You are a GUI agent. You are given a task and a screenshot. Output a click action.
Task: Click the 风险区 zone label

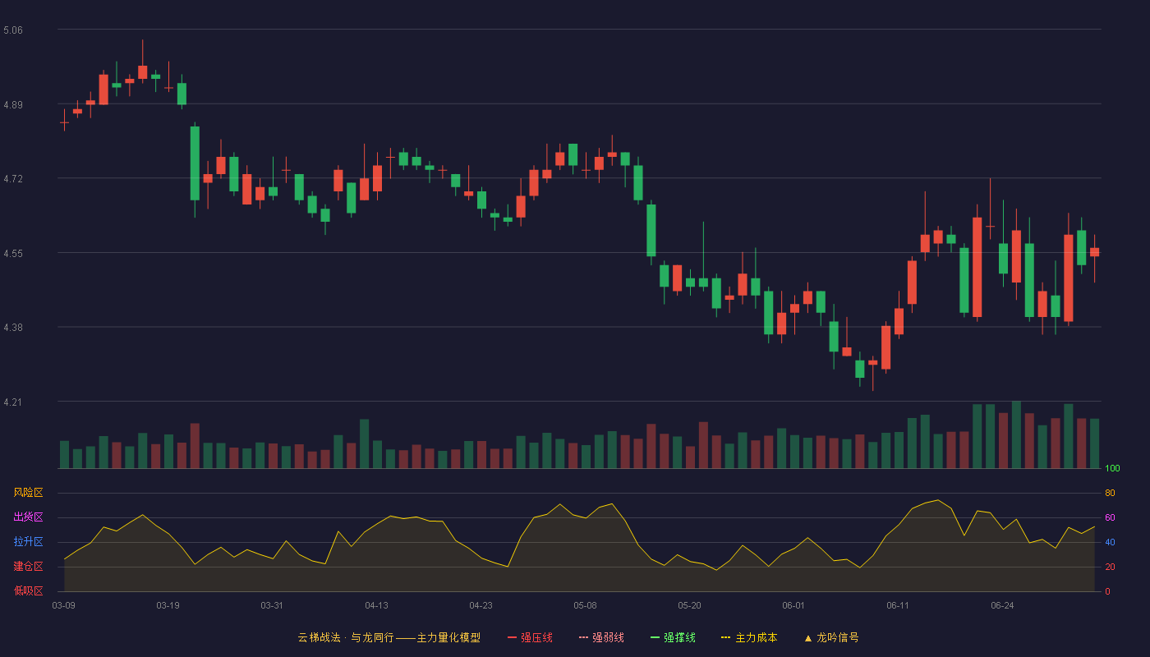coord(28,493)
